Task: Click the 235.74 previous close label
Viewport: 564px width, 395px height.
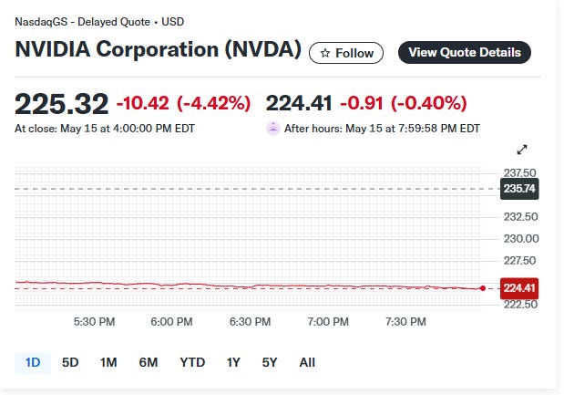Action: click(519, 189)
